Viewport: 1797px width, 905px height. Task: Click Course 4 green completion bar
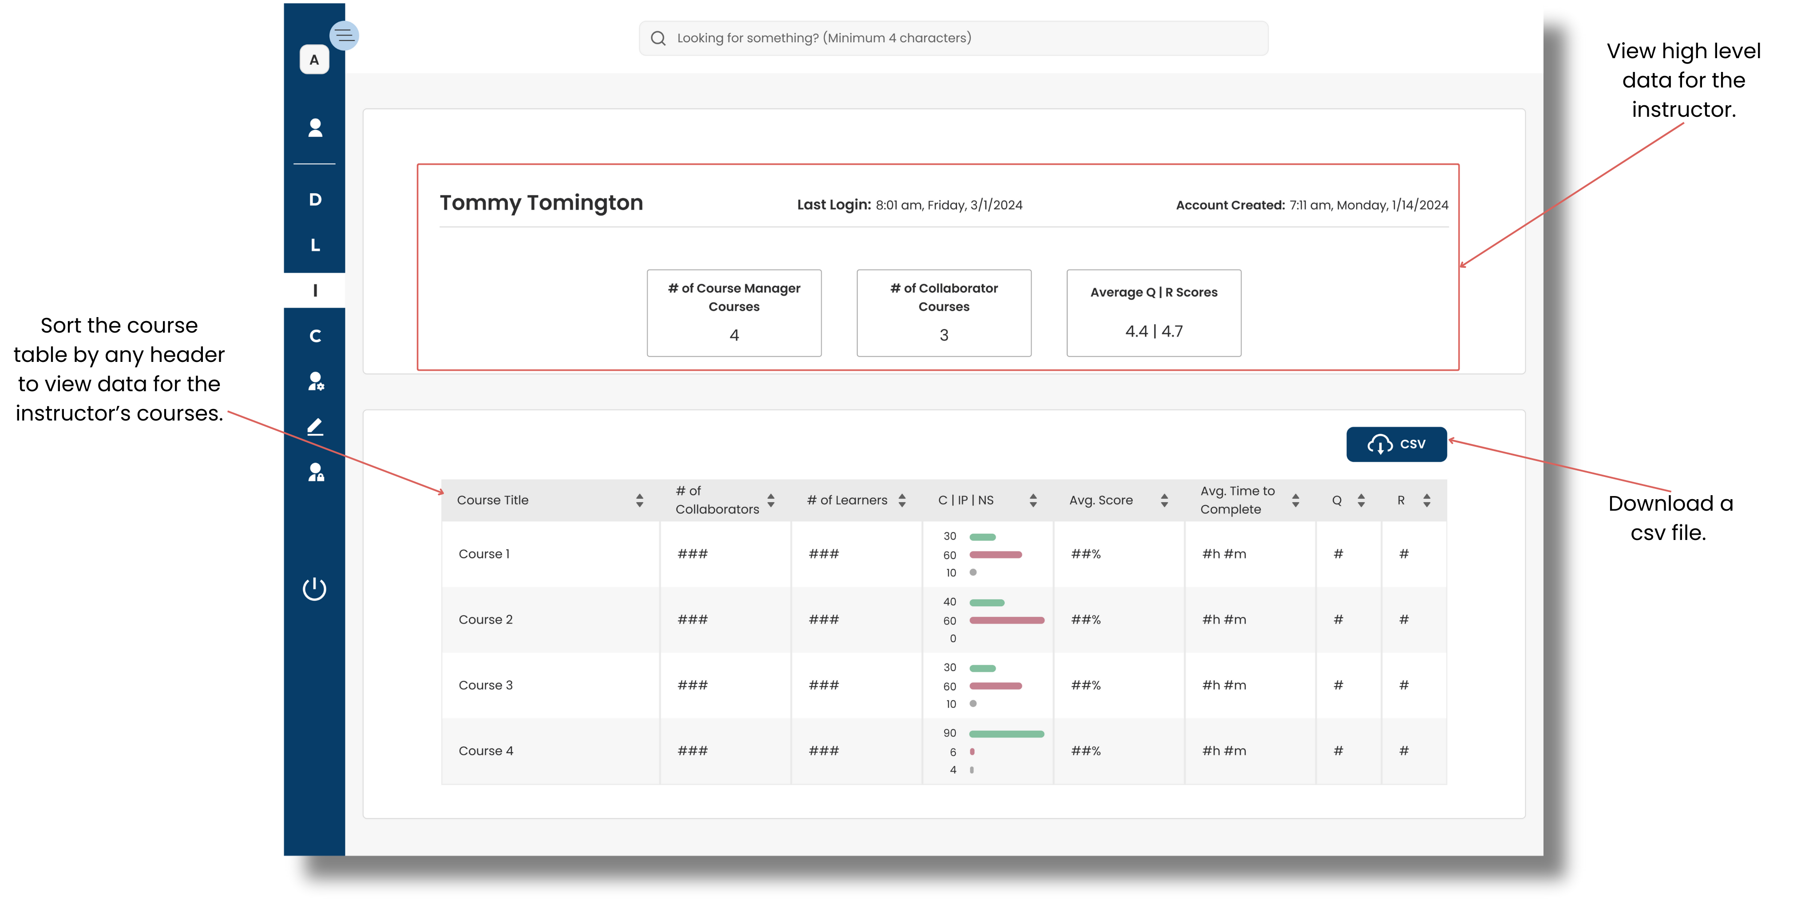click(1006, 734)
